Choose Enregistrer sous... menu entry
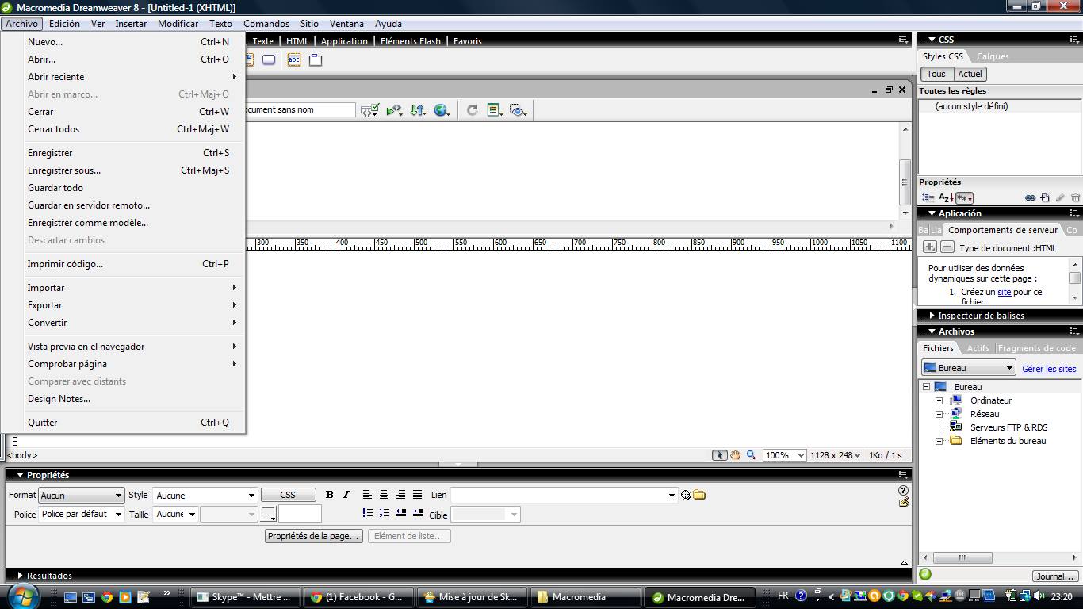1083x609 pixels. click(123, 170)
